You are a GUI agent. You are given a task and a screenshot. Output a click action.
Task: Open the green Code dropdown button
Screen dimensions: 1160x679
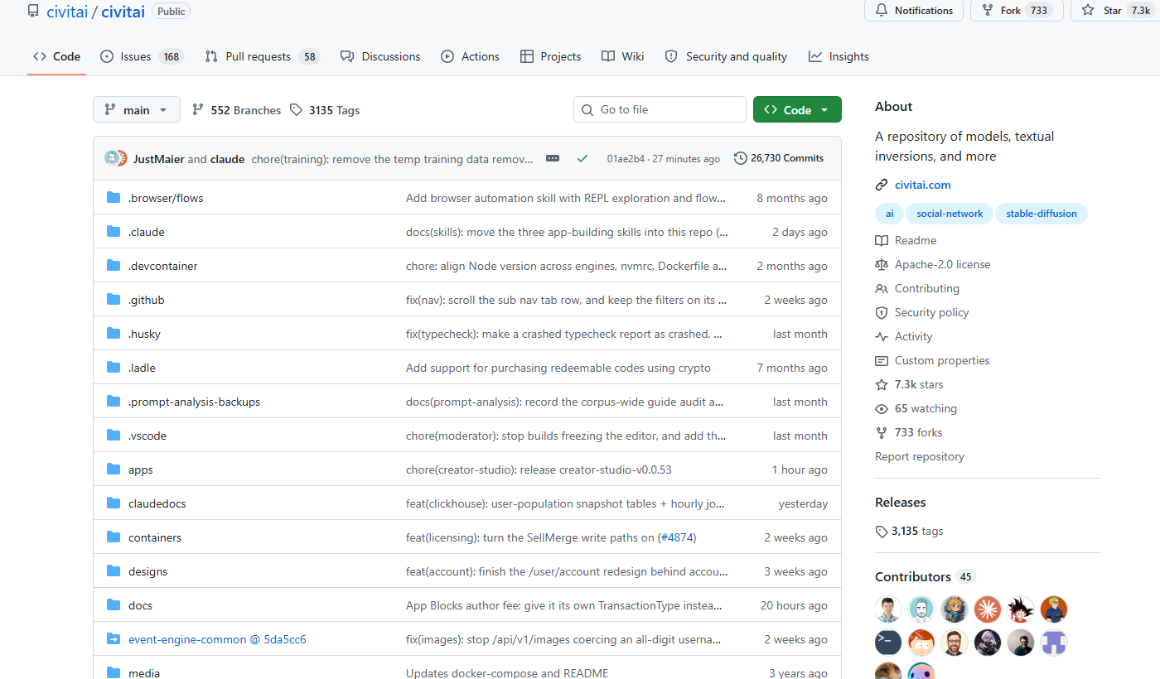tap(797, 109)
